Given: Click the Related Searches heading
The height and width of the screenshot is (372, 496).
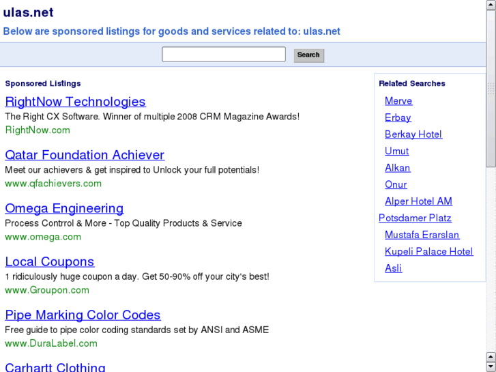Looking at the screenshot, I should pyautogui.click(x=412, y=83).
